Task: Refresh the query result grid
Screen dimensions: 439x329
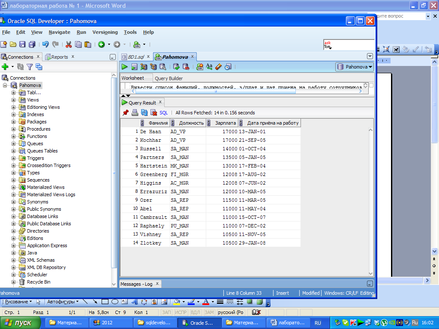Action: 144,113
